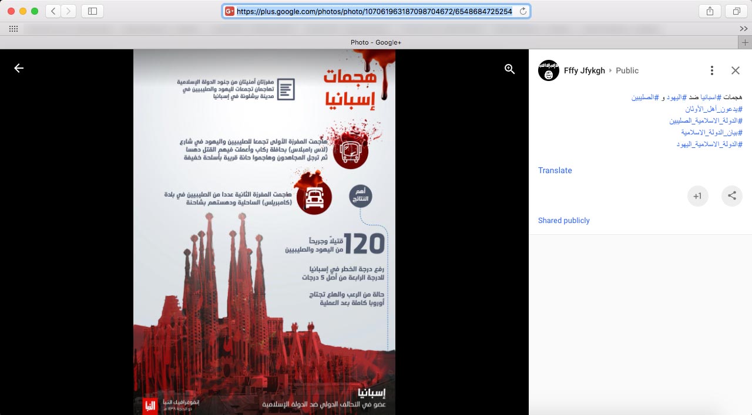This screenshot has width=752, height=415.
Task: Click the magnifier zoom icon over the photo
Action: [509, 69]
